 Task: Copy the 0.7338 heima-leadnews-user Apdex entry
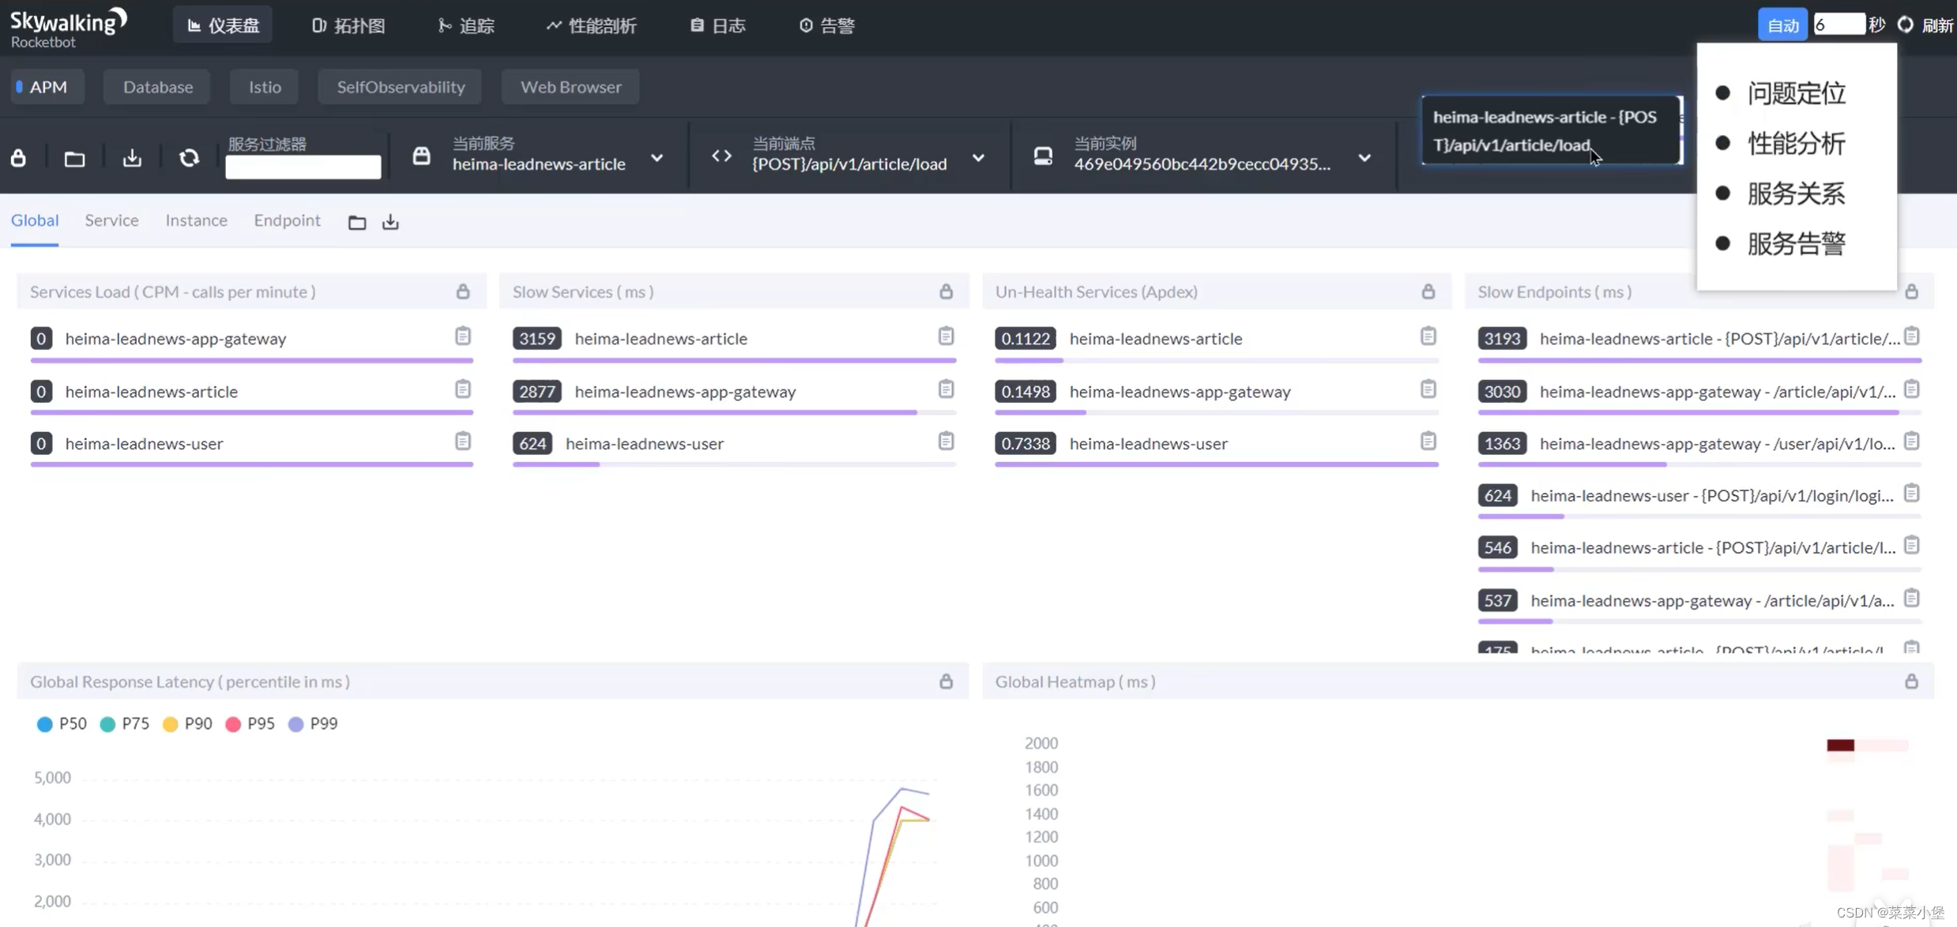tap(1428, 441)
